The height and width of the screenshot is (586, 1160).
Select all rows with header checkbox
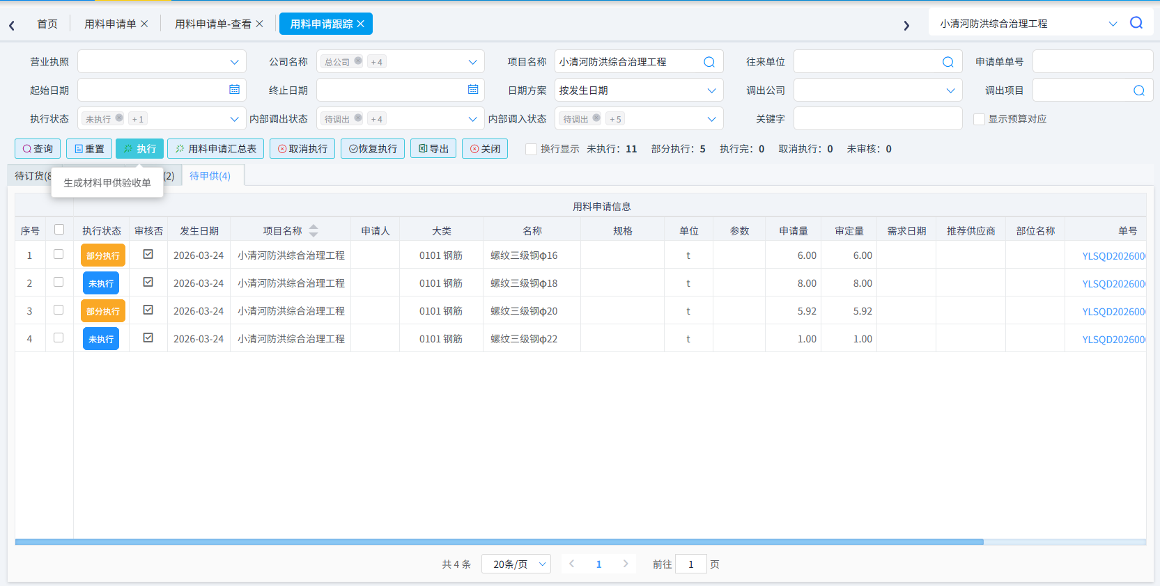click(x=59, y=230)
